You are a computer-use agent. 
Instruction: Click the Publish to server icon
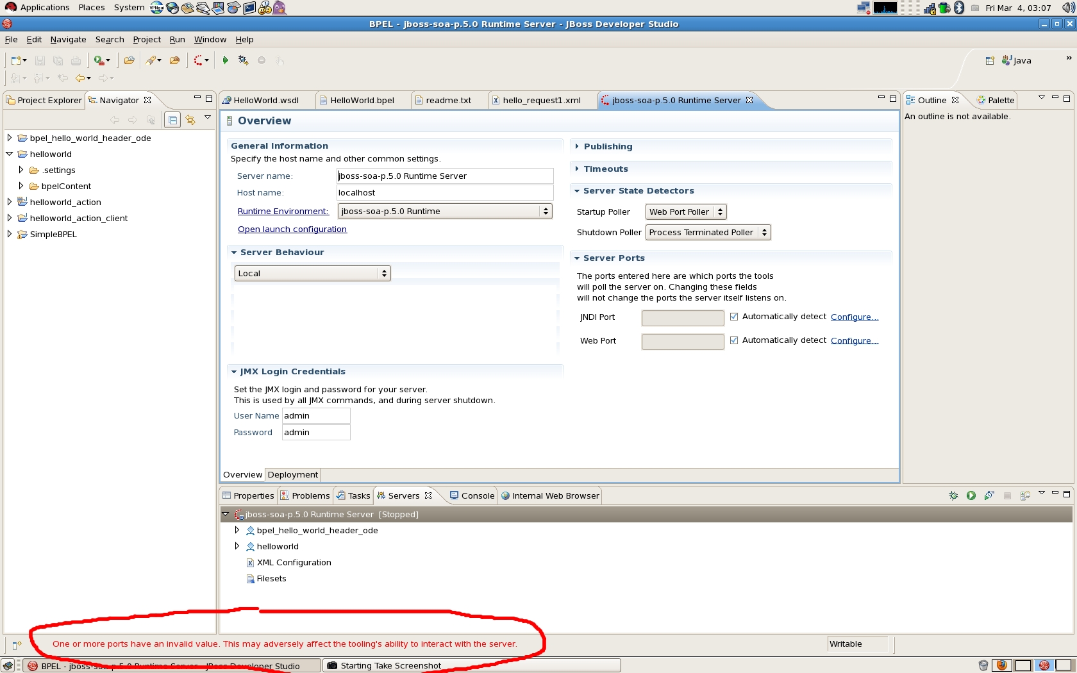[x=1025, y=495]
